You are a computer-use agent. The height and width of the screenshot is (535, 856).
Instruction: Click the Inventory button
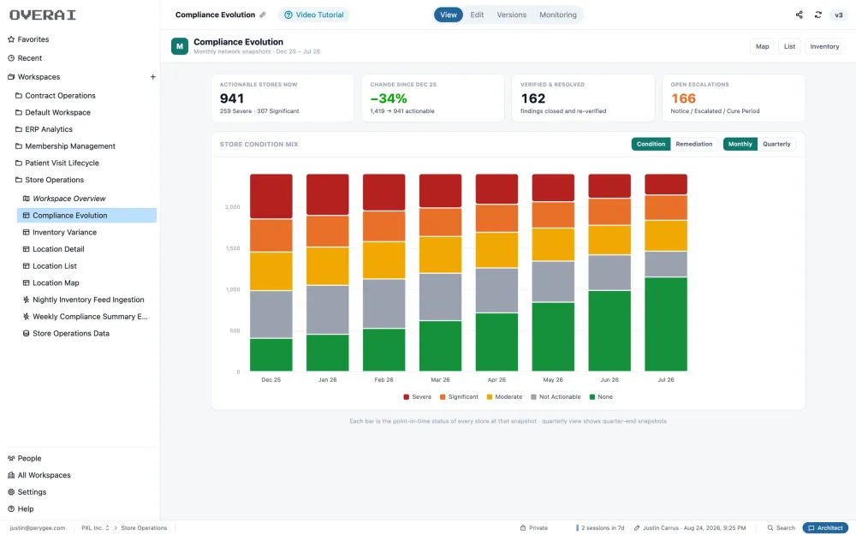point(824,46)
